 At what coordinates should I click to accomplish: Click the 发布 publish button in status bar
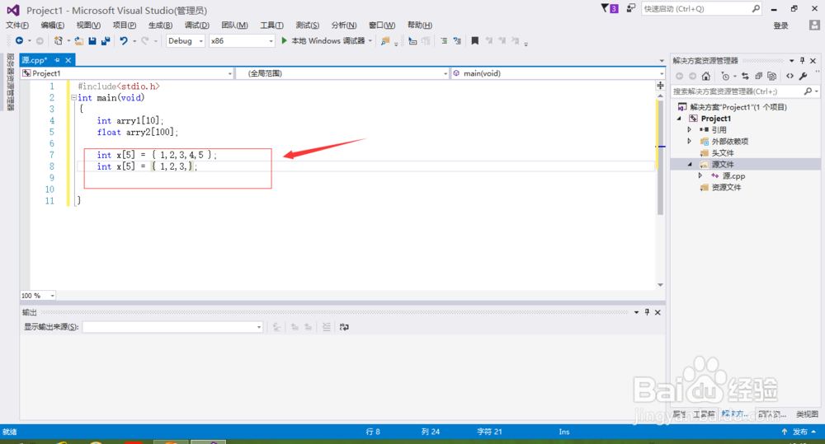pyautogui.click(x=799, y=432)
